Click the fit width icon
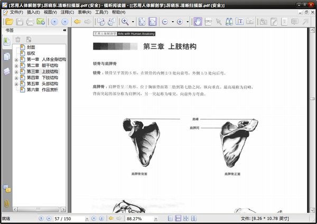The image size is (317, 224). 153,22
